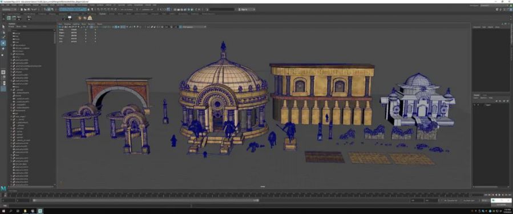Set four-view layout in the toolbox

3,77
